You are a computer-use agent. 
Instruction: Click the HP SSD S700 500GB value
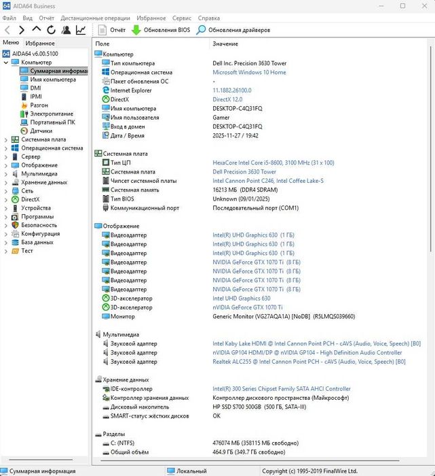point(259,407)
